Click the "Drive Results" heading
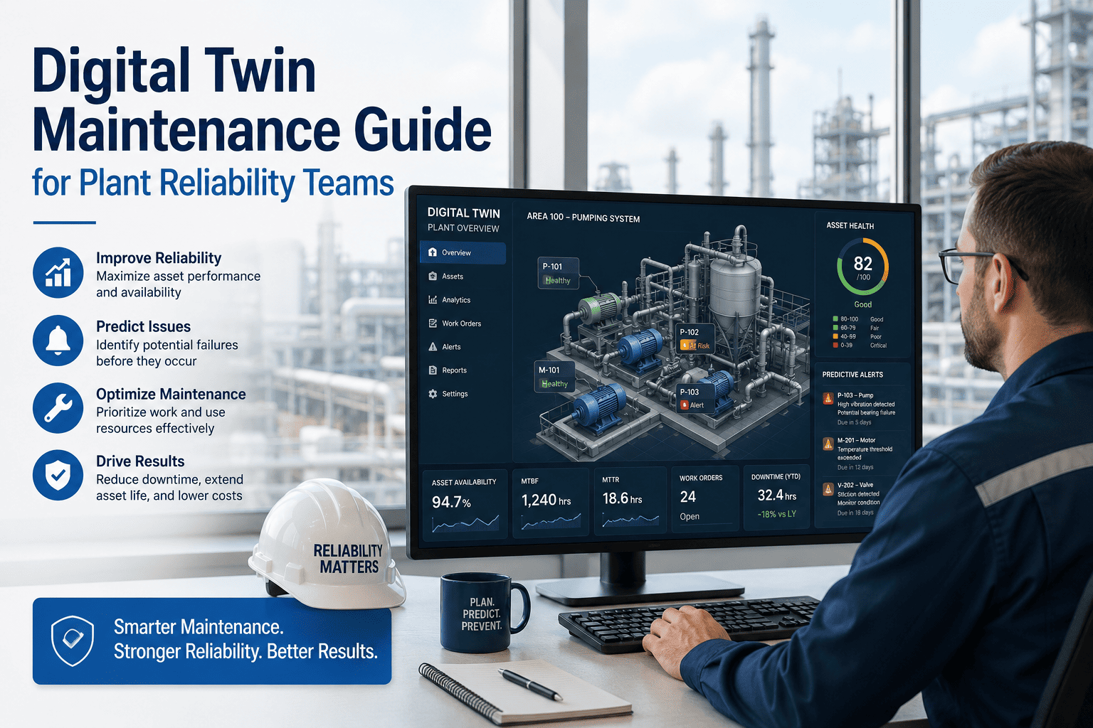 coord(140,461)
